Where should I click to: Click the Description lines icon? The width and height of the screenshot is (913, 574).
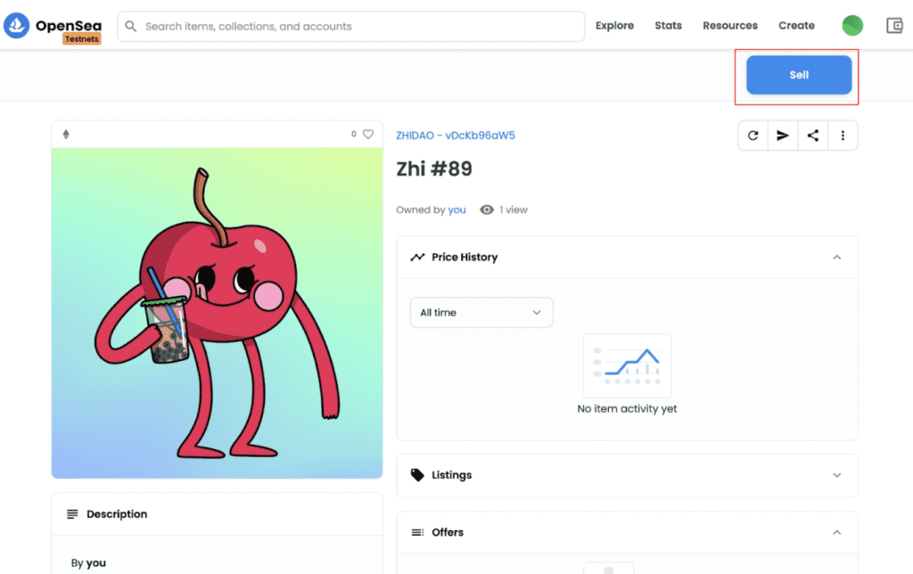click(x=72, y=514)
